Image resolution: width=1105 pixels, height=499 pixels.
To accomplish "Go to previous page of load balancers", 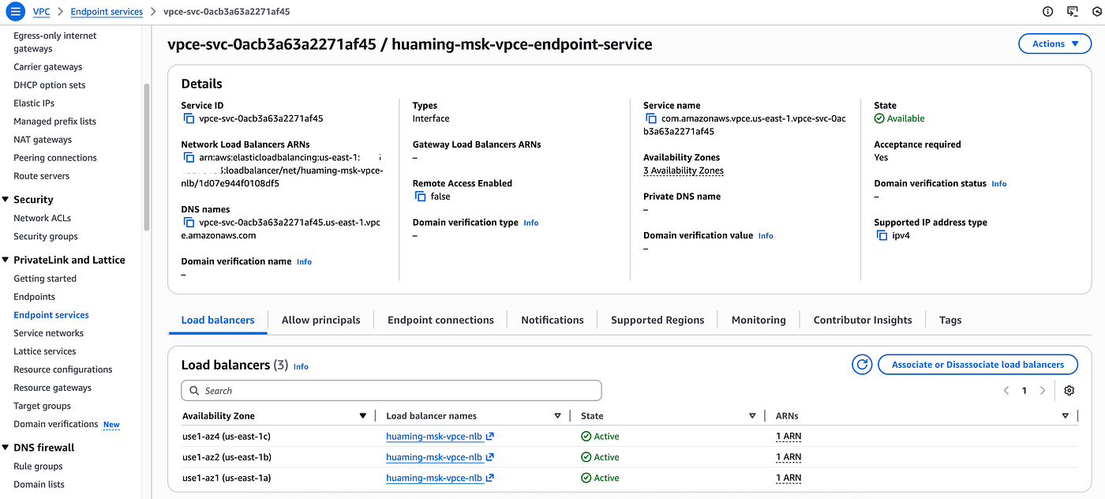I will [x=1006, y=391].
